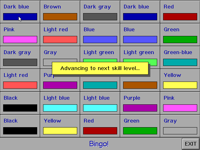Choose Dark blue swatch between Dark gray and Red
Viewport: 200px width, 150px height.
pyautogui.click(x=140, y=17)
